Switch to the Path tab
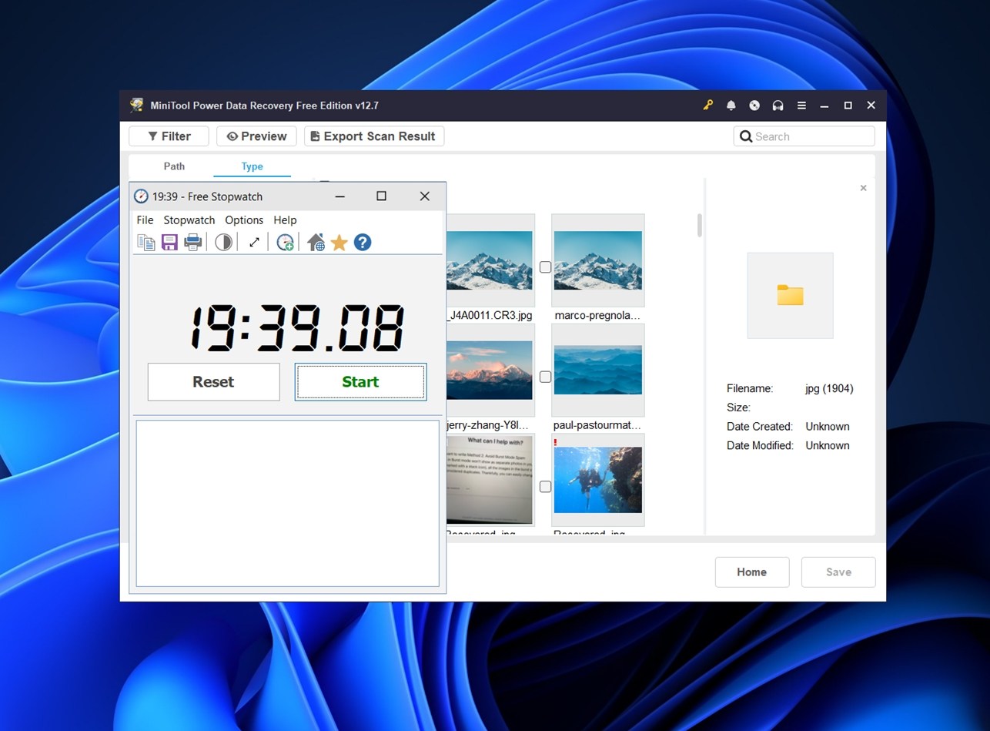Viewport: 990px width, 731px height. click(x=174, y=166)
